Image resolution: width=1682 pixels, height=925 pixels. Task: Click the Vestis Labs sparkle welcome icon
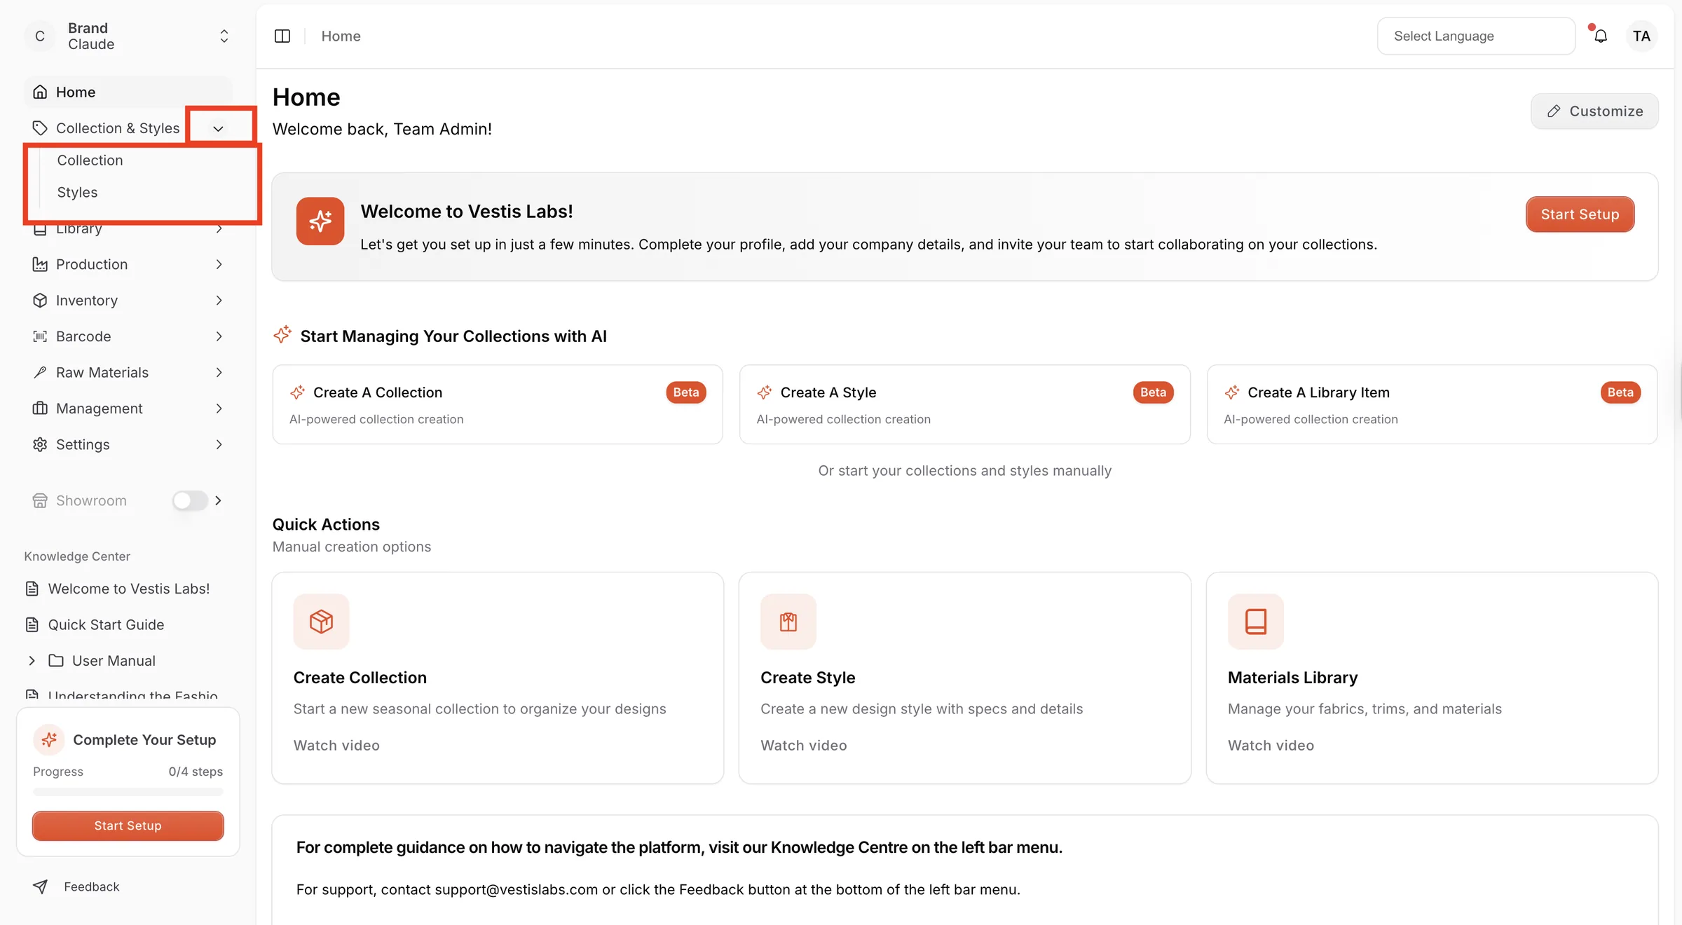(x=320, y=221)
